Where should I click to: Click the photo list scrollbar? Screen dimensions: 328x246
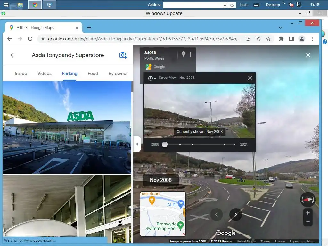tap(132, 87)
